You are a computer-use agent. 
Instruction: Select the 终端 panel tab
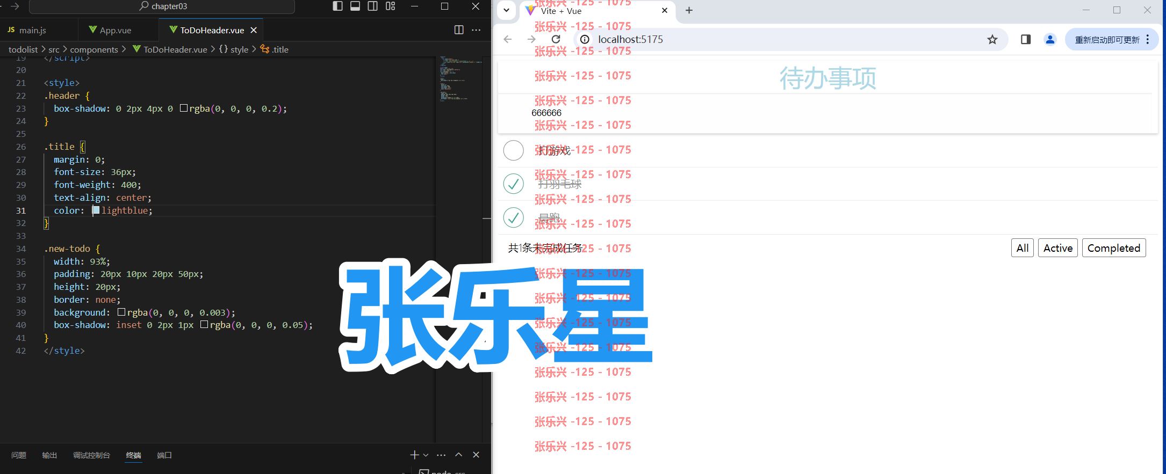[133, 455]
